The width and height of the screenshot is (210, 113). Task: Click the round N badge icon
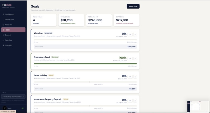(4, 108)
